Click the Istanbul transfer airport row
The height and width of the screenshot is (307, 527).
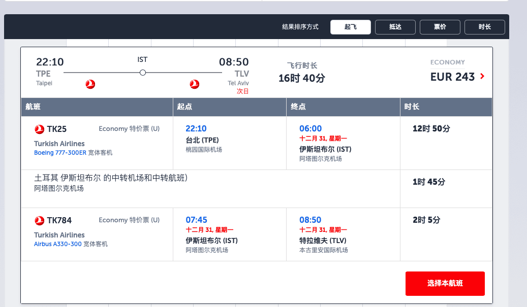[x=210, y=189]
